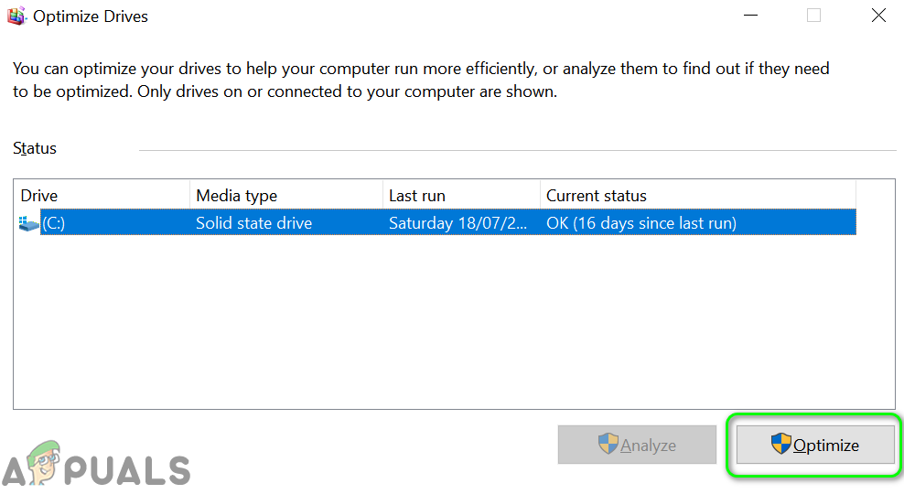Sort list by Last run column header

point(461,196)
